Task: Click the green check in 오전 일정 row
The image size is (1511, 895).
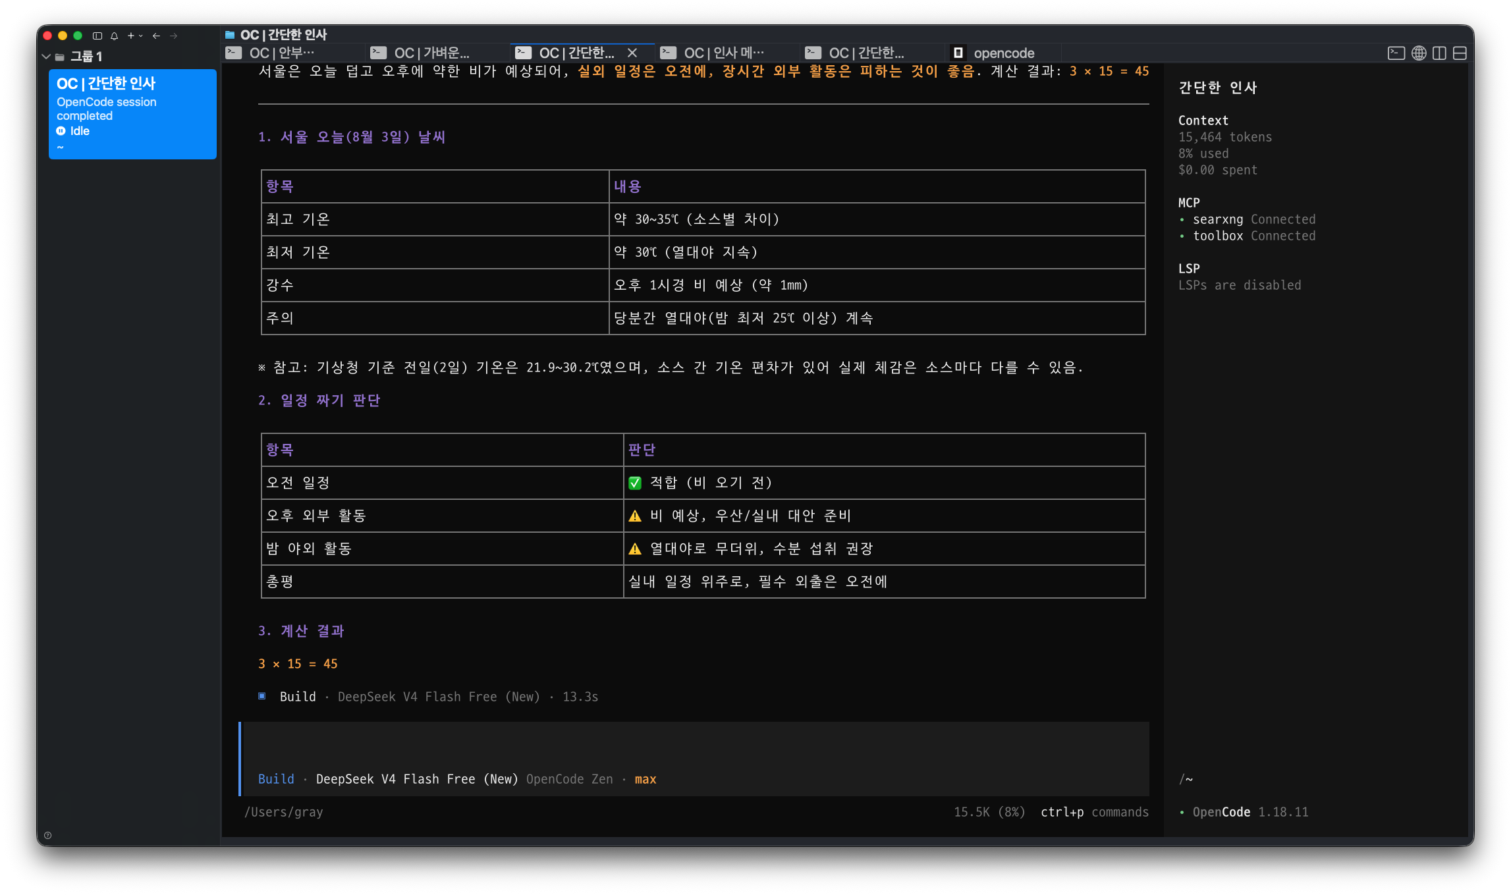Action: (635, 483)
